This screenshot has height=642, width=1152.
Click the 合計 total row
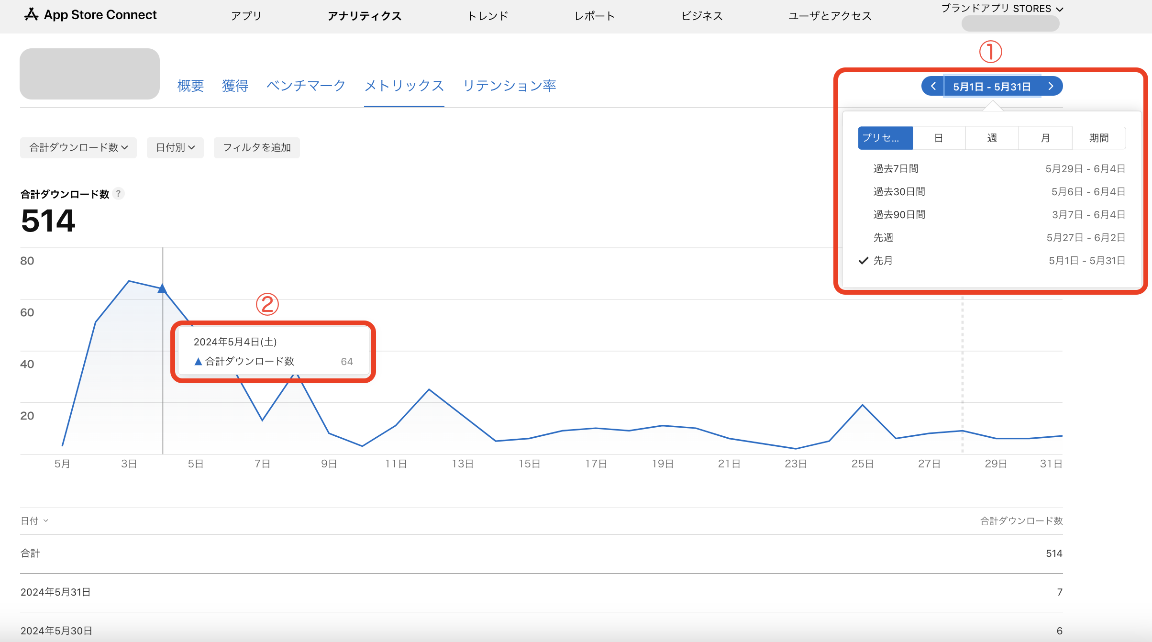[542, 553]
